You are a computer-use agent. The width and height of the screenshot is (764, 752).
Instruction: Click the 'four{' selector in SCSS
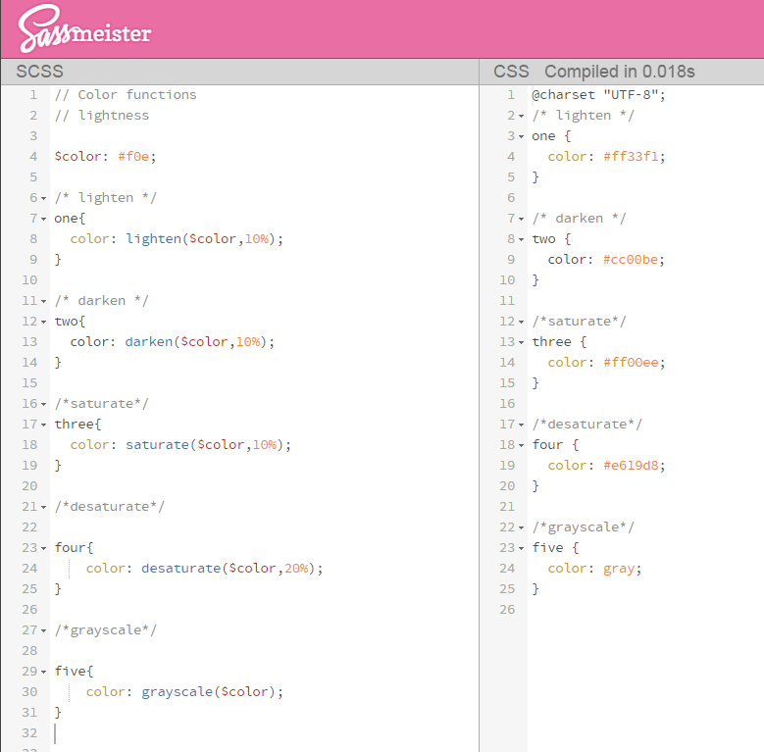click(x=74, y=547)
